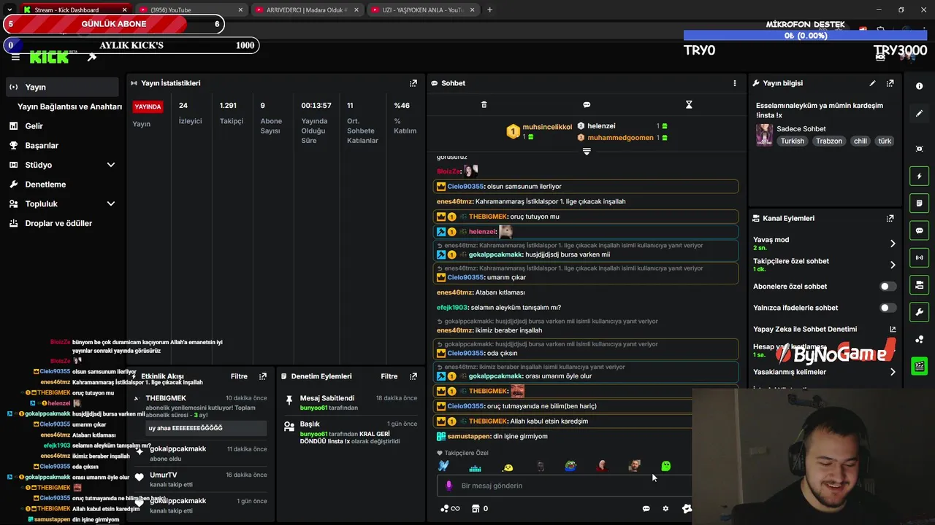Toggle Yalnızca ifadelerle sohbet switch

point(888,308)
